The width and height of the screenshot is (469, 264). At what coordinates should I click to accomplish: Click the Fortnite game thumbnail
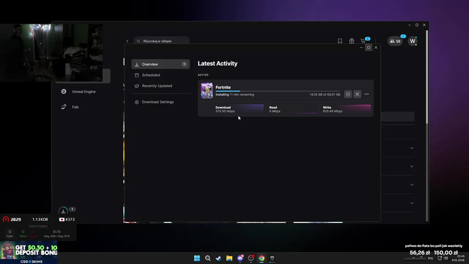[x=207, y=91]
